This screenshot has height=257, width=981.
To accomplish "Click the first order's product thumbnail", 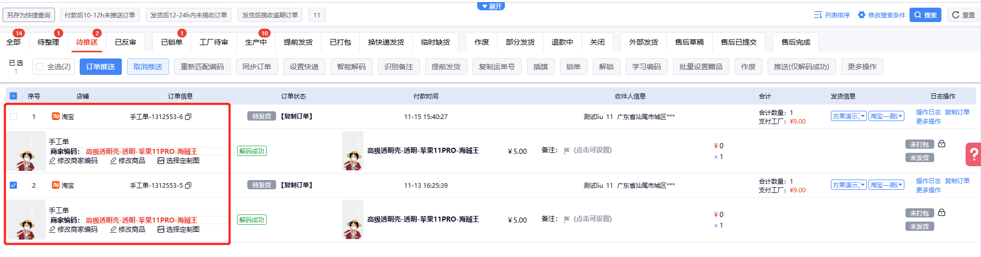I will click(26, 151).
